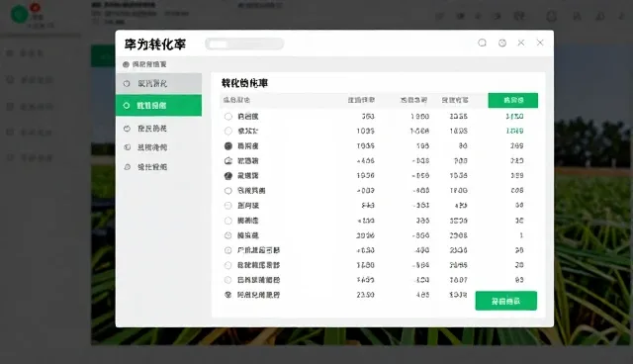Click the 23.50 value in the bottom table row
This screenshot has height=364, width=633.
click(365, 295)
